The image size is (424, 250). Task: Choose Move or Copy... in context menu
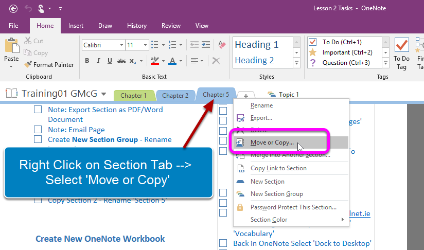291,142
